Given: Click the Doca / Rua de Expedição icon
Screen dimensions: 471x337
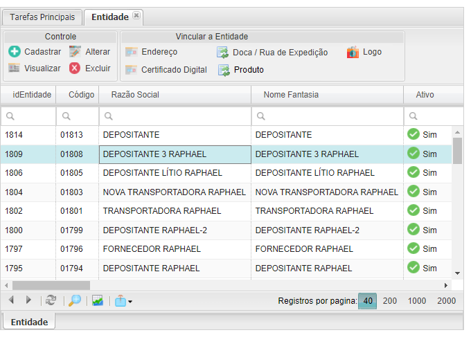Looking at the screenshot, I should click(222, 52).
